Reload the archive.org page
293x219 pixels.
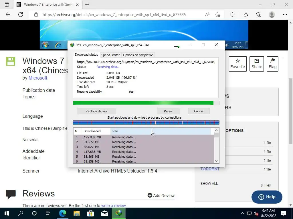21,15
